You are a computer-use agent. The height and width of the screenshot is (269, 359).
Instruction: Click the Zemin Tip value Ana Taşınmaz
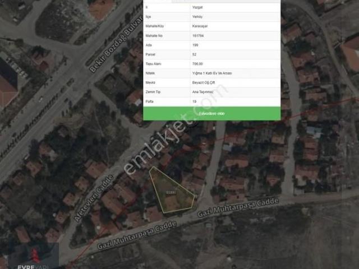[203, 92]
